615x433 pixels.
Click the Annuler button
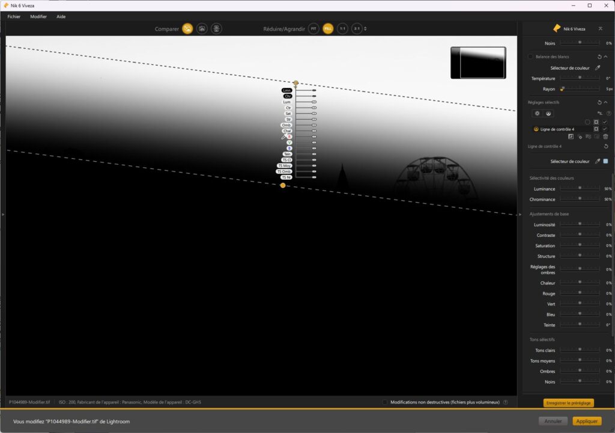tap(553, 421)
